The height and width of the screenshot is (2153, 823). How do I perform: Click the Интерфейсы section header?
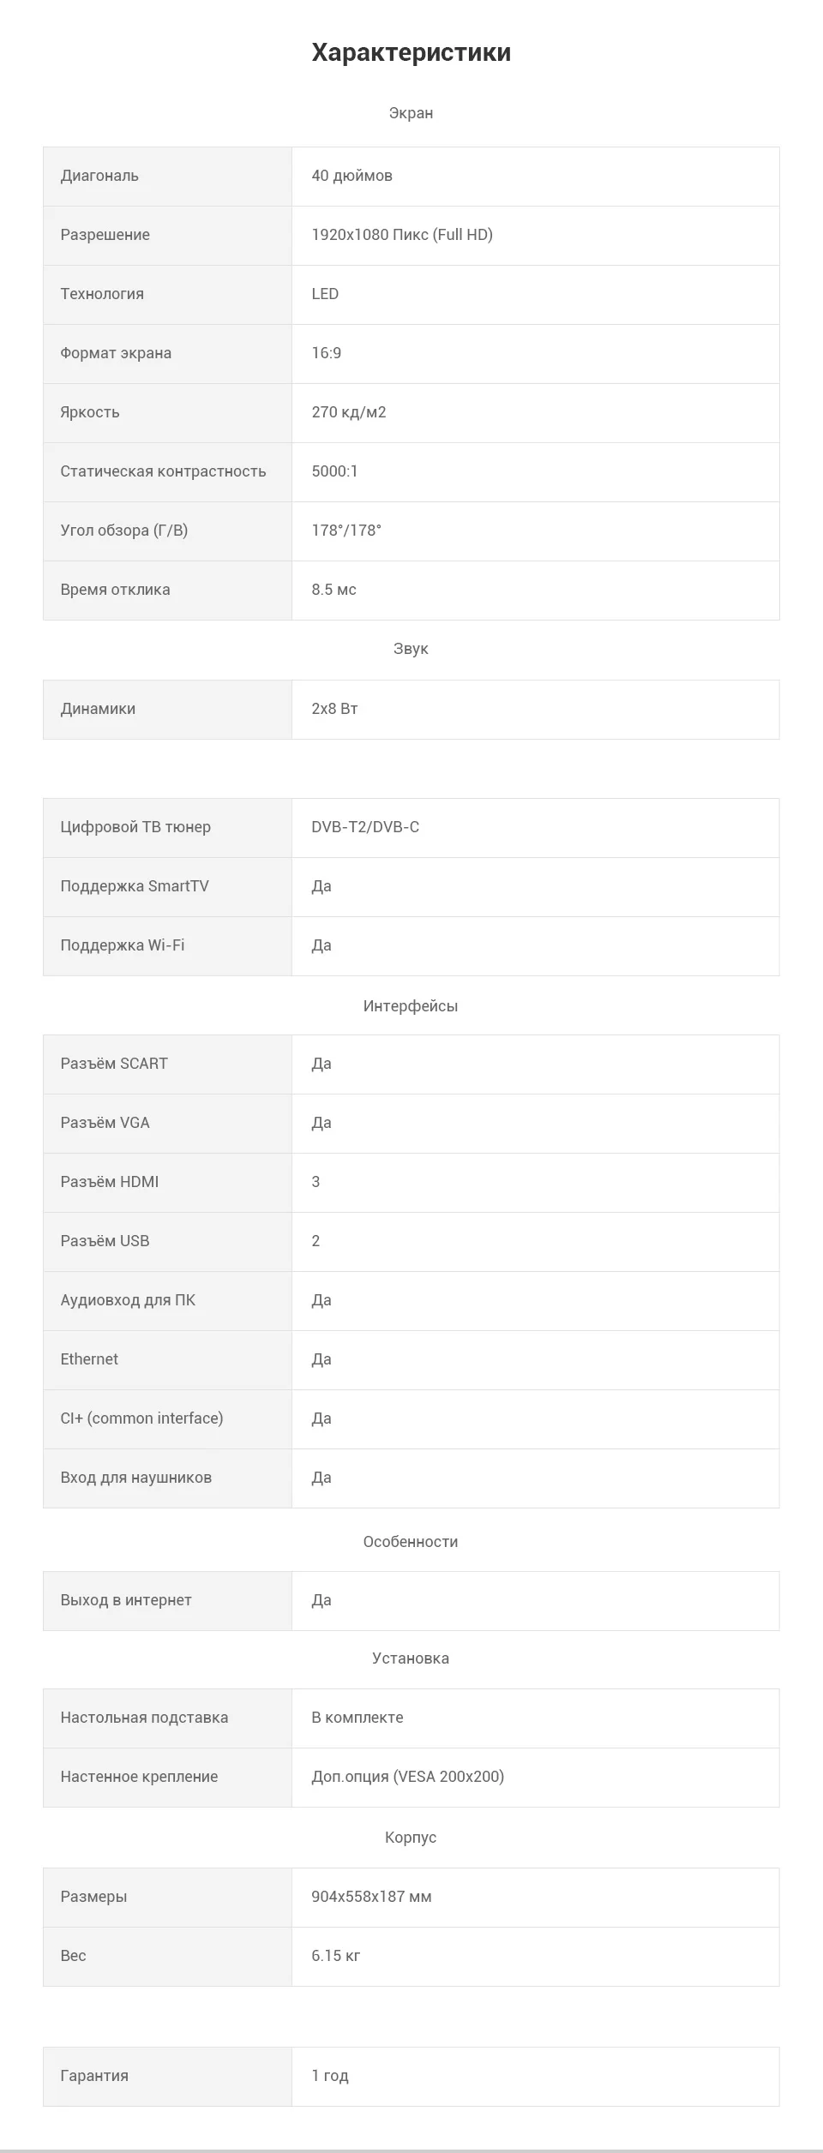(411, 1006)
